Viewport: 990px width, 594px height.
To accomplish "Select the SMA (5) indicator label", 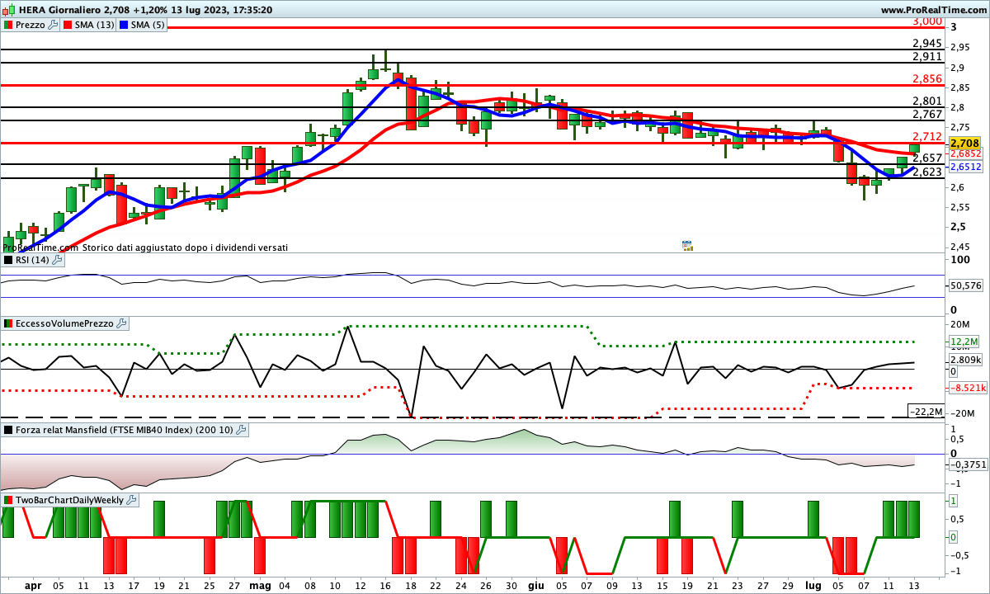I will point(148,25).
